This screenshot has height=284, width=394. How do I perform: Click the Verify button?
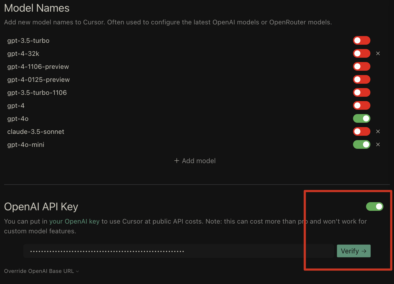click(x=354, y=251)
